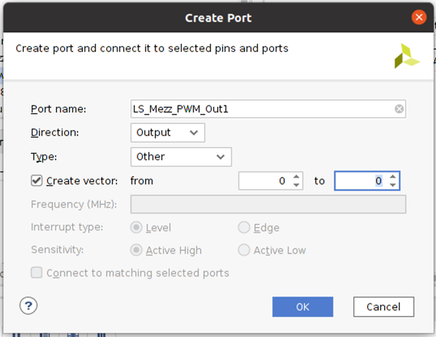Increment the vector to value
The width and height of the screenshot is (436, 337).
392,177
